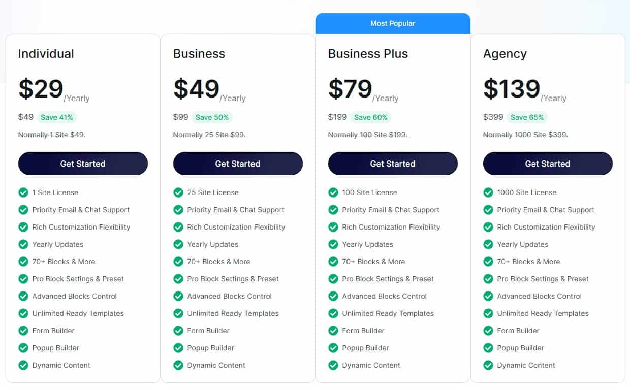This screenshot has width=630, height=389.
Task: Click Get Started under Individual plan
Action: tap(83, 164)
